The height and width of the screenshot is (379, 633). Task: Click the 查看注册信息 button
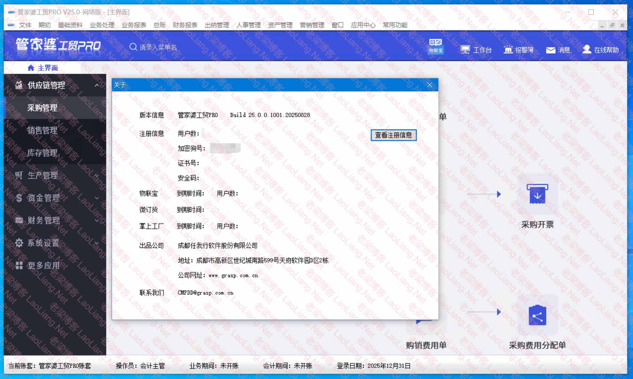393,135
